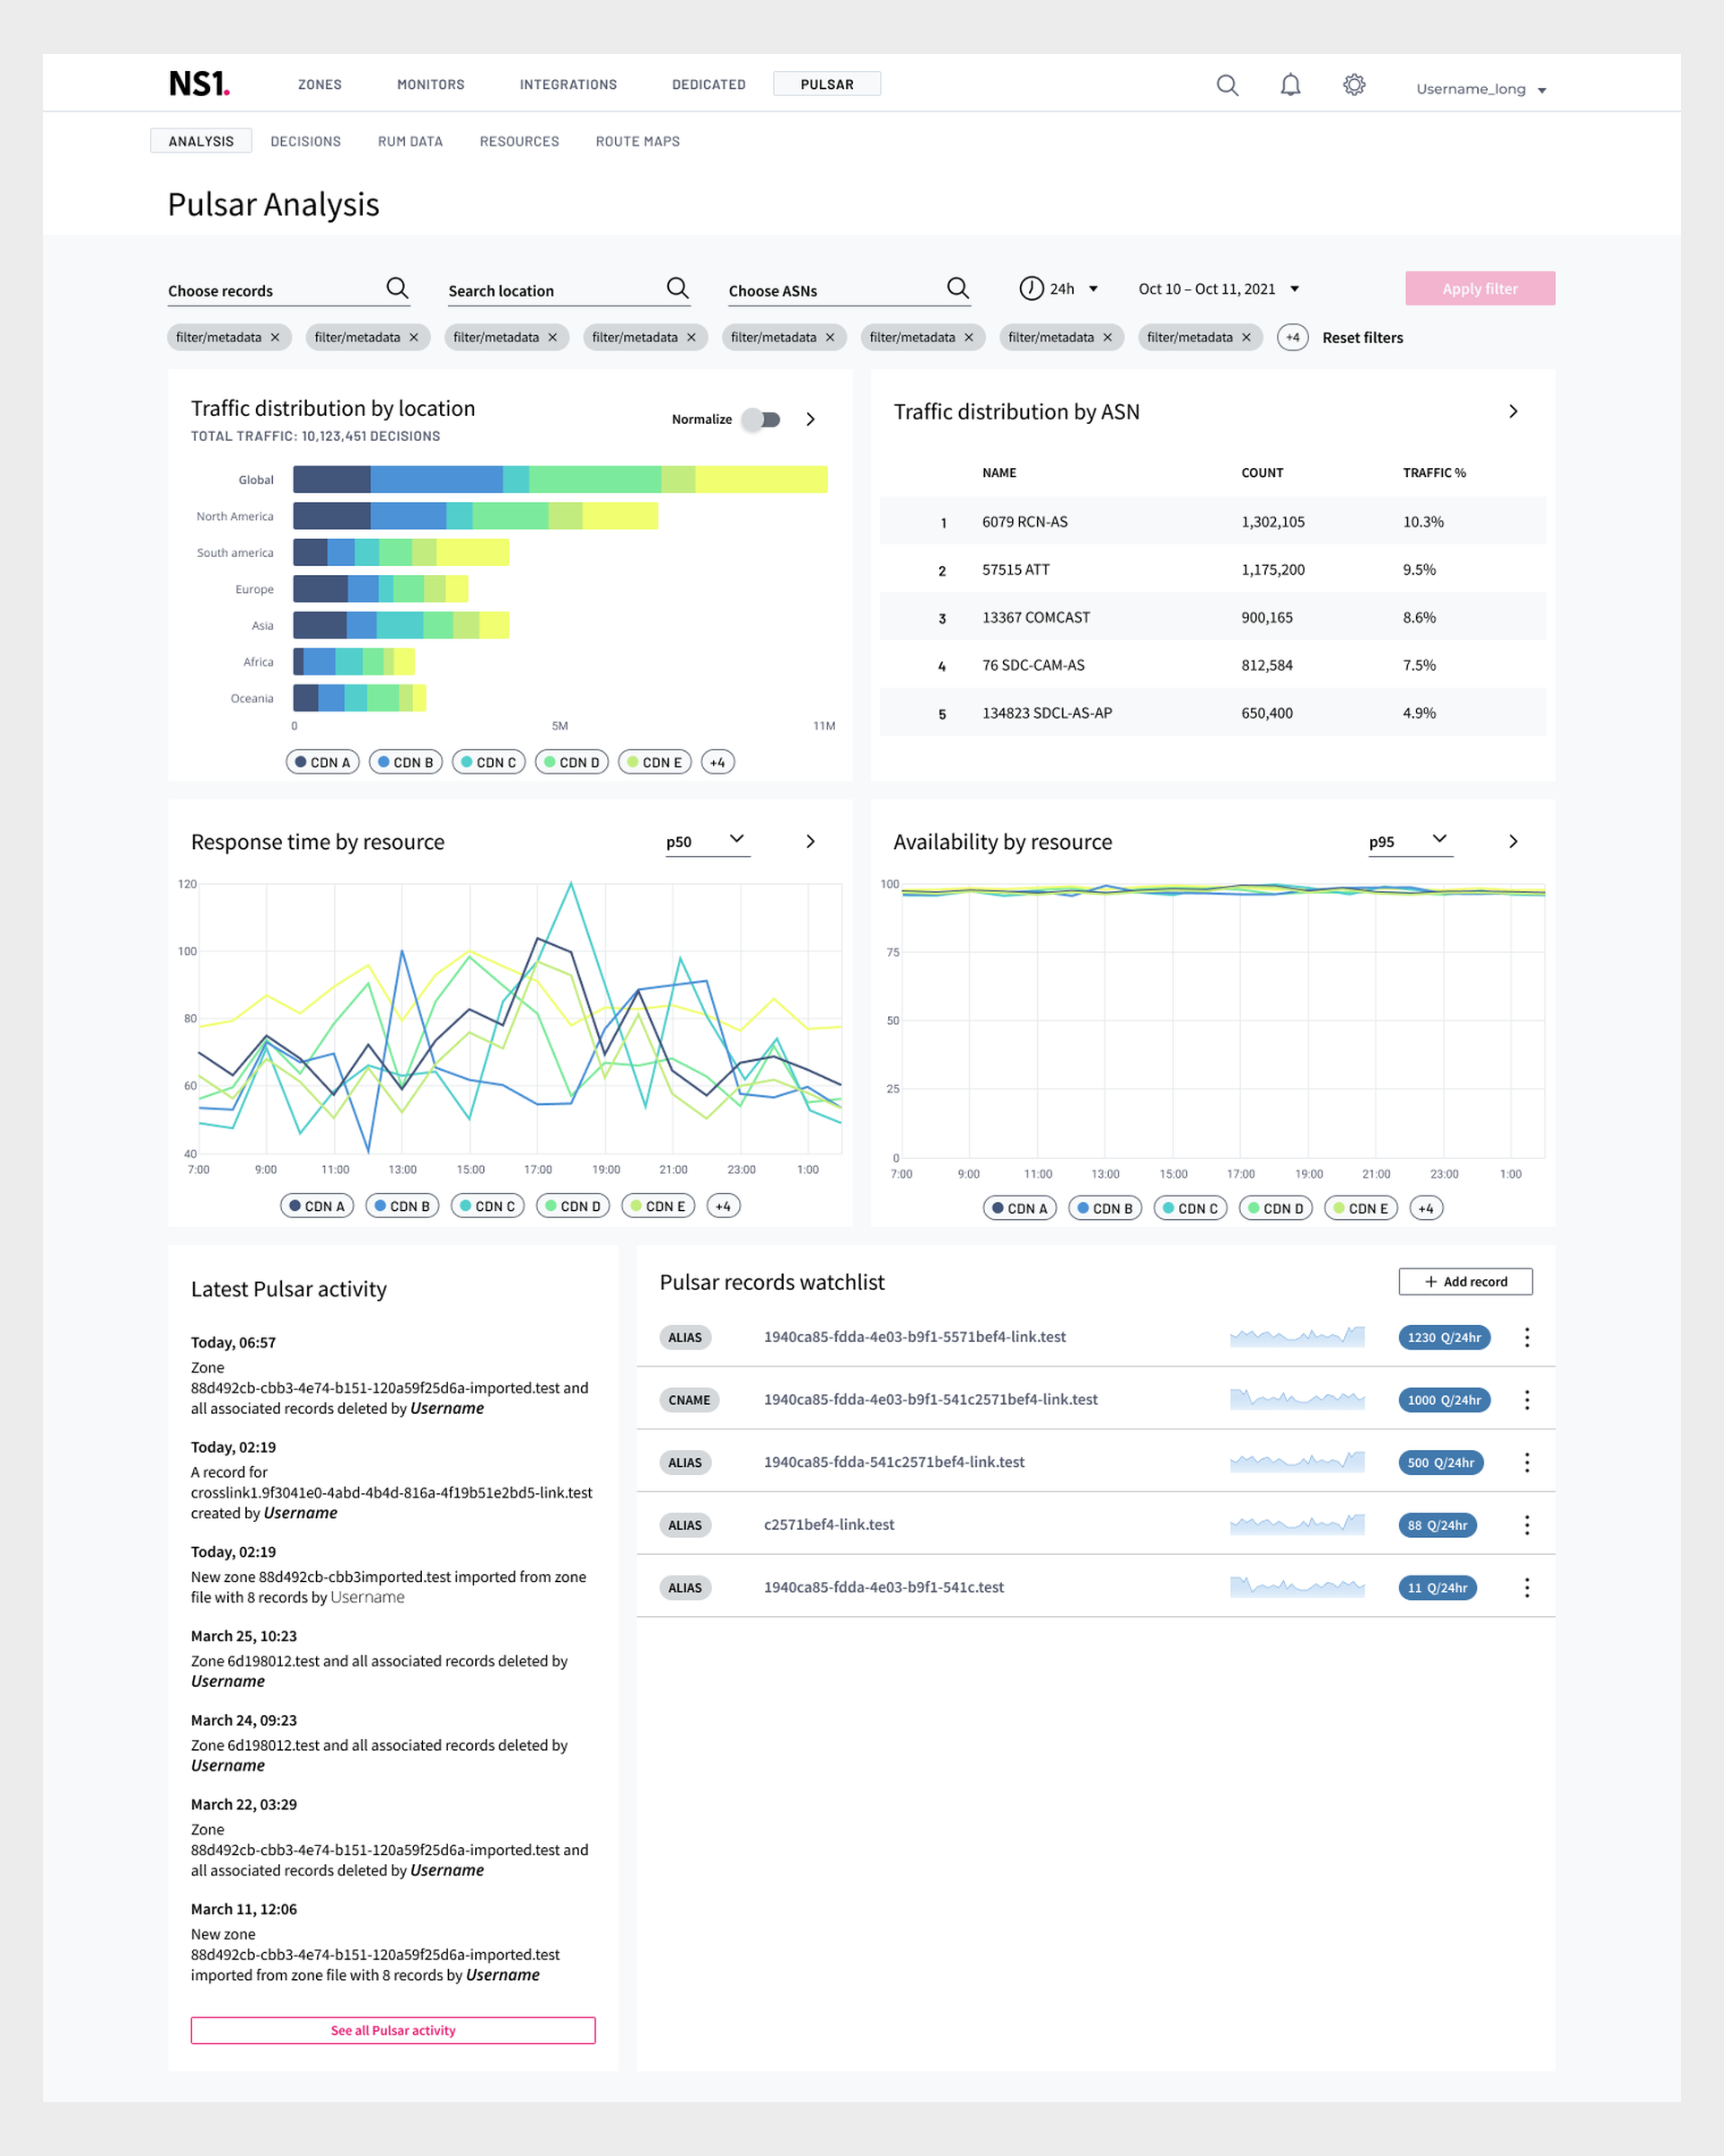Open kebab menu for 1230 Q/24hr record
Viewport: 1724px width, 2156px height.
click(x=1527, y=1338)
